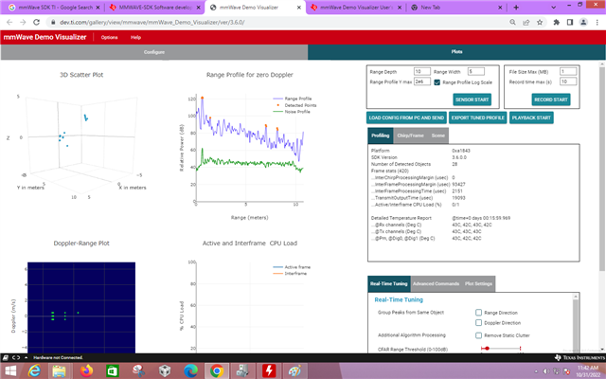Open the Snipping Tool in taskbar

[138, 370]
